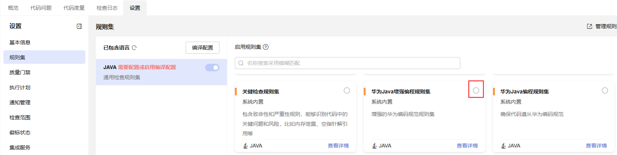Go to the 检查日志 tab
This screenshot has width=617, height=155.
pos(107,8)
